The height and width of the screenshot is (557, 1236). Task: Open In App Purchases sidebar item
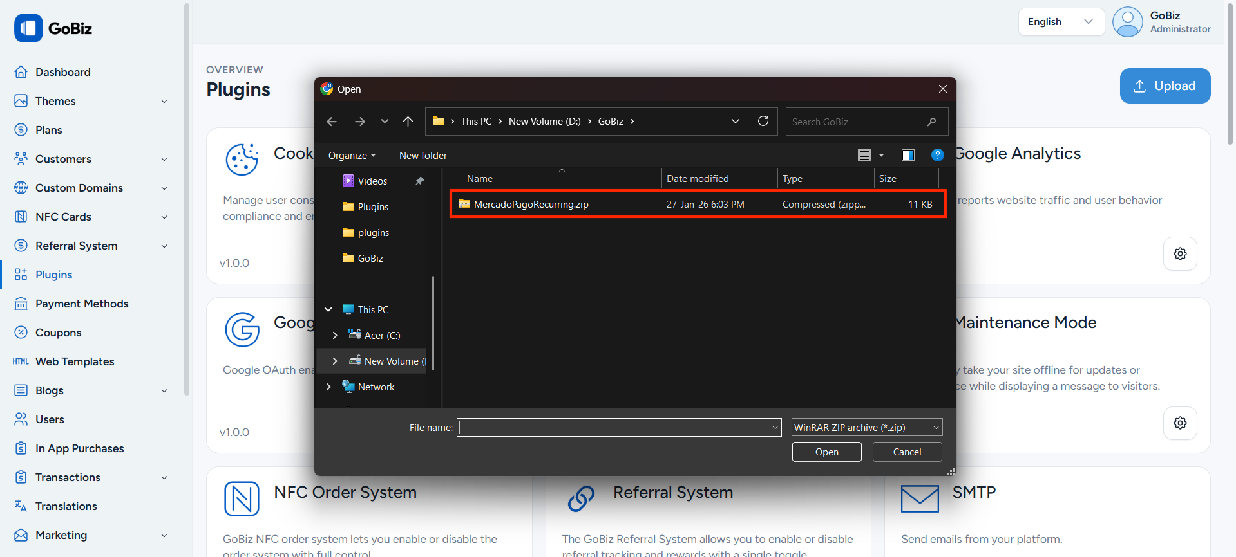(x=79, y=448)
